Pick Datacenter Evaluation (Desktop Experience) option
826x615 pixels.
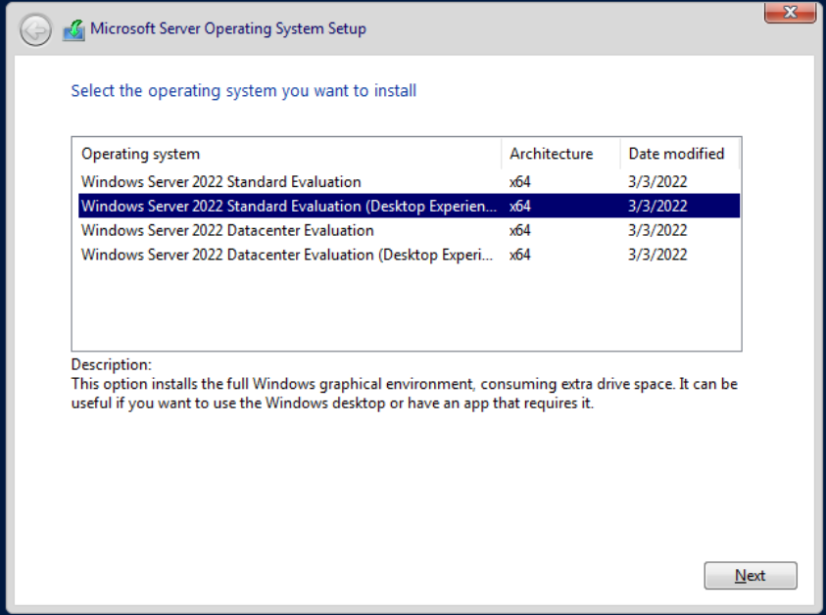[288, 255]
